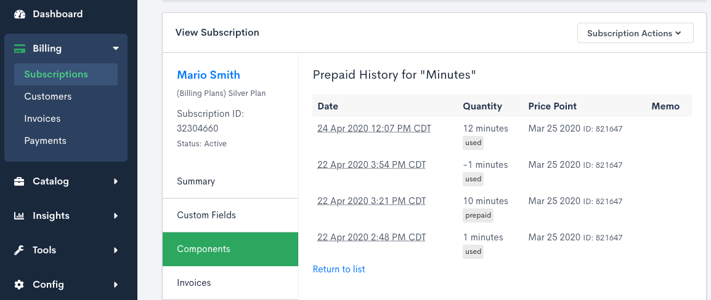The height and width of the screenshot is (300, 711).
Task: Click the Price Point column header
Action: (552, 106)
